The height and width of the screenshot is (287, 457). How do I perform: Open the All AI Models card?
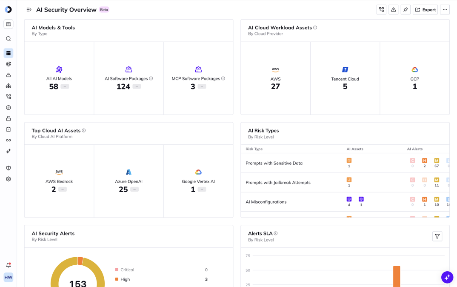coord(59,78)
